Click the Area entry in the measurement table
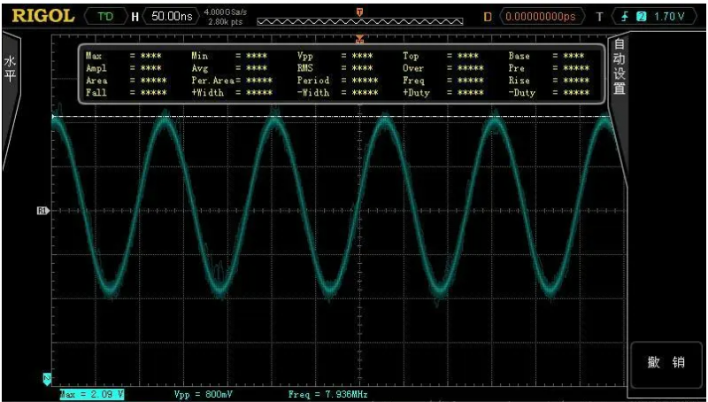 point(126,81)
